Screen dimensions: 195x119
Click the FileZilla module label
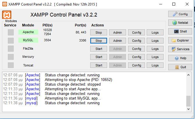[28, 48]
